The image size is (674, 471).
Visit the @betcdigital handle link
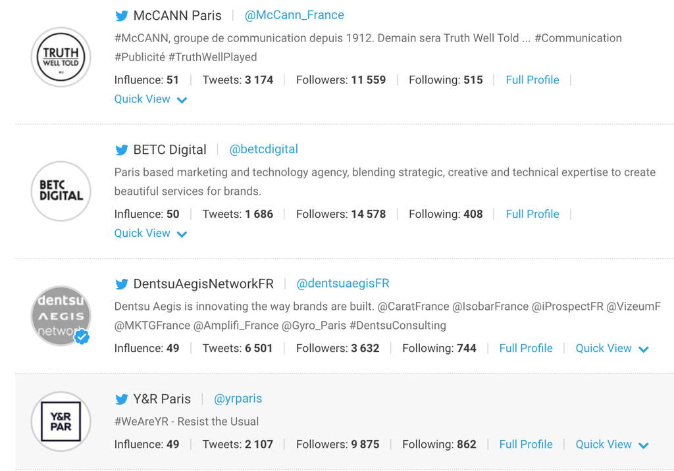pyautogui.click(x=263, y=149)
